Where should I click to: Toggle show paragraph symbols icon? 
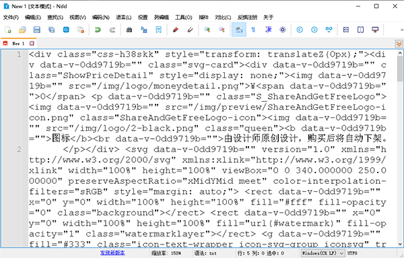tap(254, 30)
